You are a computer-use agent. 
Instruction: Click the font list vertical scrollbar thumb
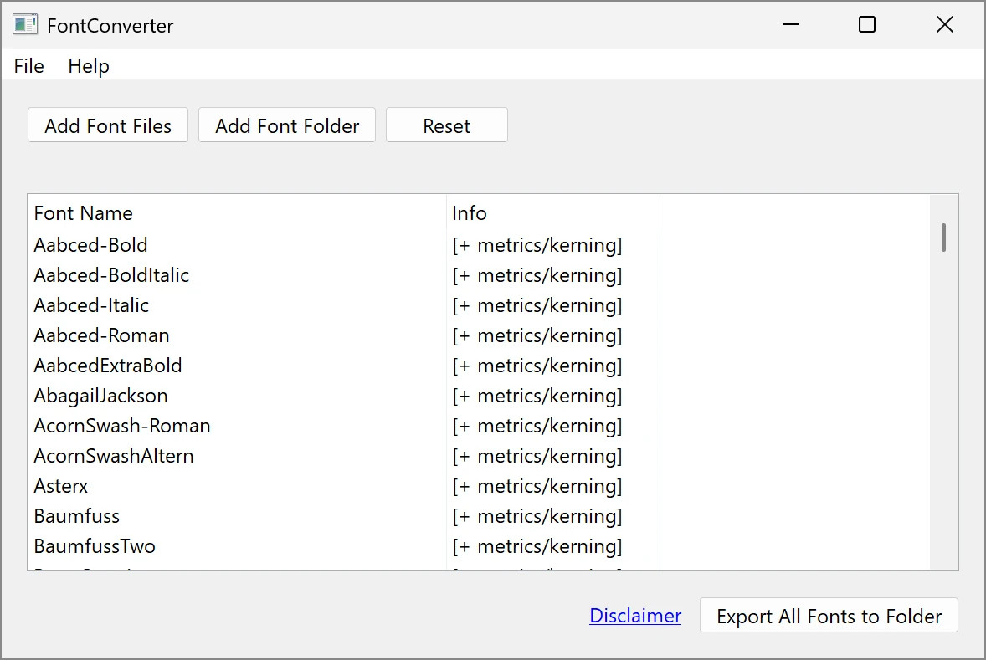click(943, 237)
